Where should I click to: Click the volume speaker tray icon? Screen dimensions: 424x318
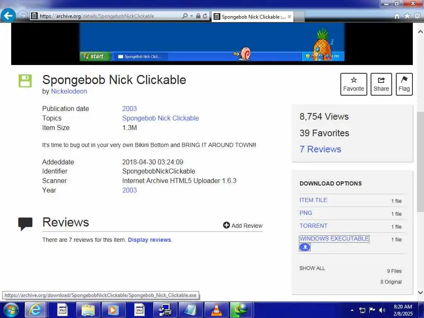382,310
